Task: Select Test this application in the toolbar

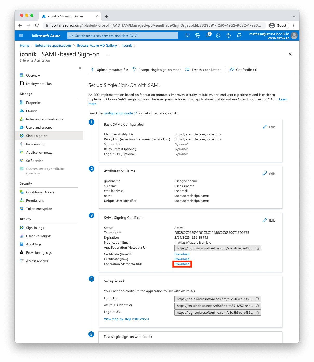Action: point(206,70)
